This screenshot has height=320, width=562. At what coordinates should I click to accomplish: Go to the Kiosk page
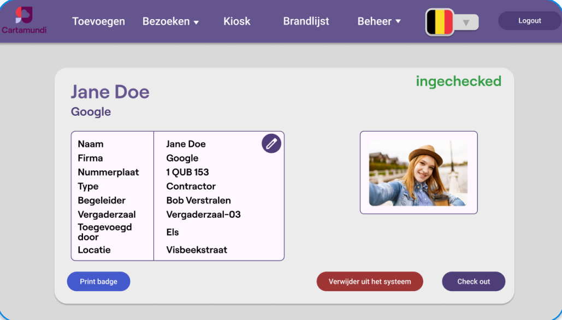[x=237, y=21]
